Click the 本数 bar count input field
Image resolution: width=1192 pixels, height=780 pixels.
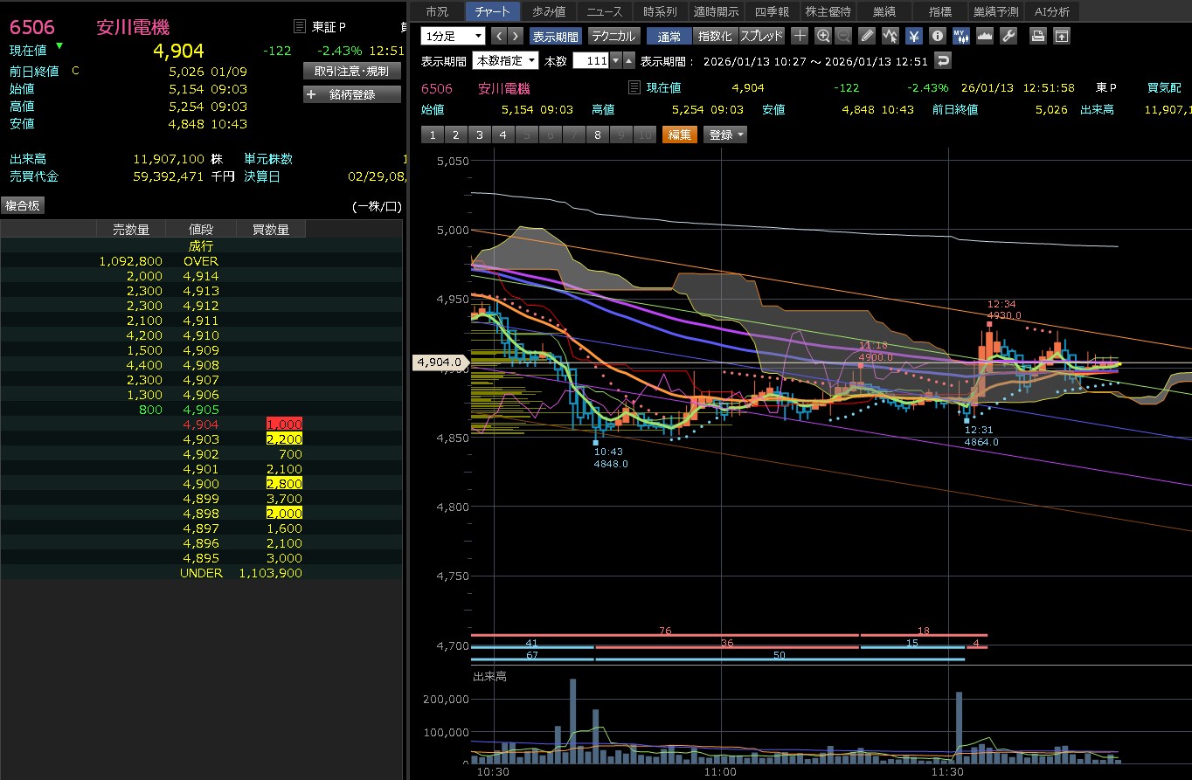[590, 60]
